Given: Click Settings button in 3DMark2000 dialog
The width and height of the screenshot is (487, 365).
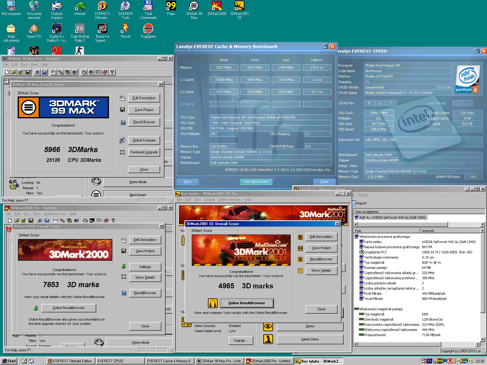Looking at the screenshot, I should coord(145,267).
